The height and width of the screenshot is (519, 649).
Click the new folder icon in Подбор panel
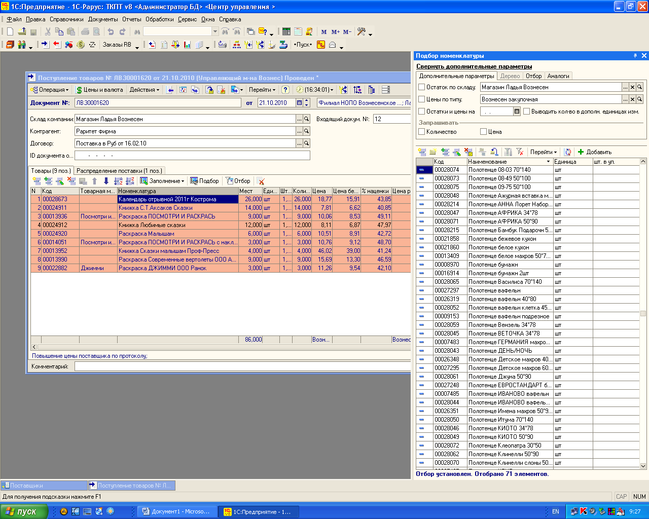click(433, 152)
